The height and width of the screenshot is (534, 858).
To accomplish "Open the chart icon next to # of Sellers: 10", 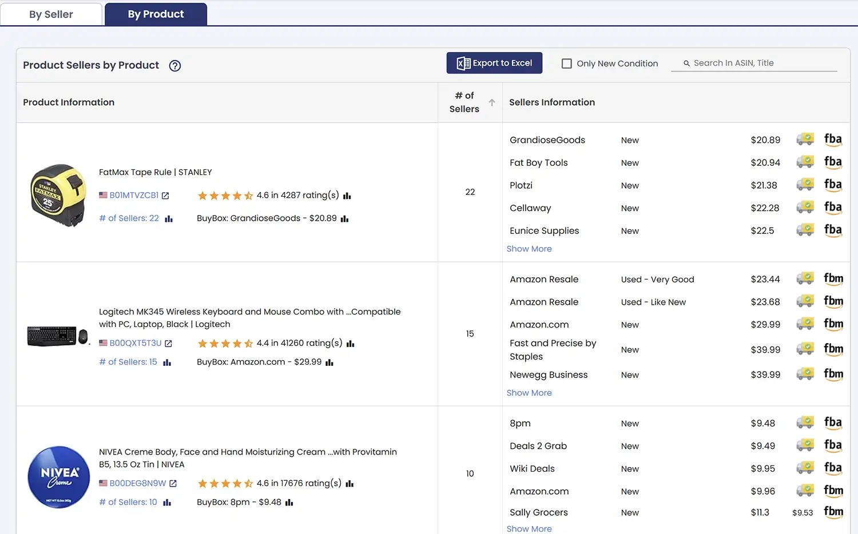I will coord(166,502).
